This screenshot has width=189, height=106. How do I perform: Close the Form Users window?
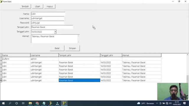[185, 1]
